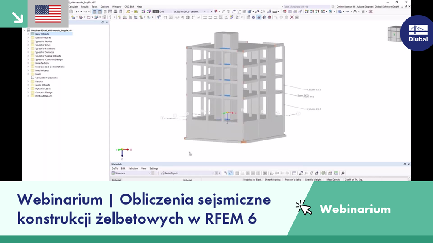The height and width of the screenshot is (243, 433).
Task: Click the search magnifier icon in Materials toolbar
Action: click(343, 173)
